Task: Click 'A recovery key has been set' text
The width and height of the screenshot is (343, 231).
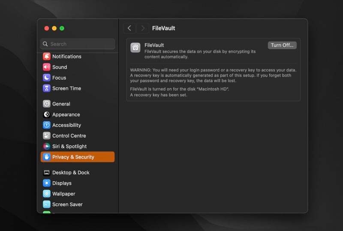Action: 159,95
